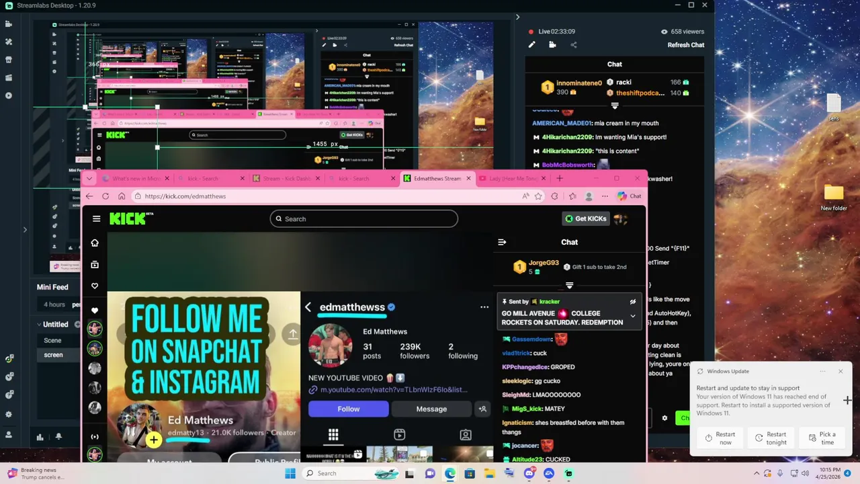860x484 pixels.
Task: Click Restart tonight in Windows Update
Action: [x=771, y=438]
